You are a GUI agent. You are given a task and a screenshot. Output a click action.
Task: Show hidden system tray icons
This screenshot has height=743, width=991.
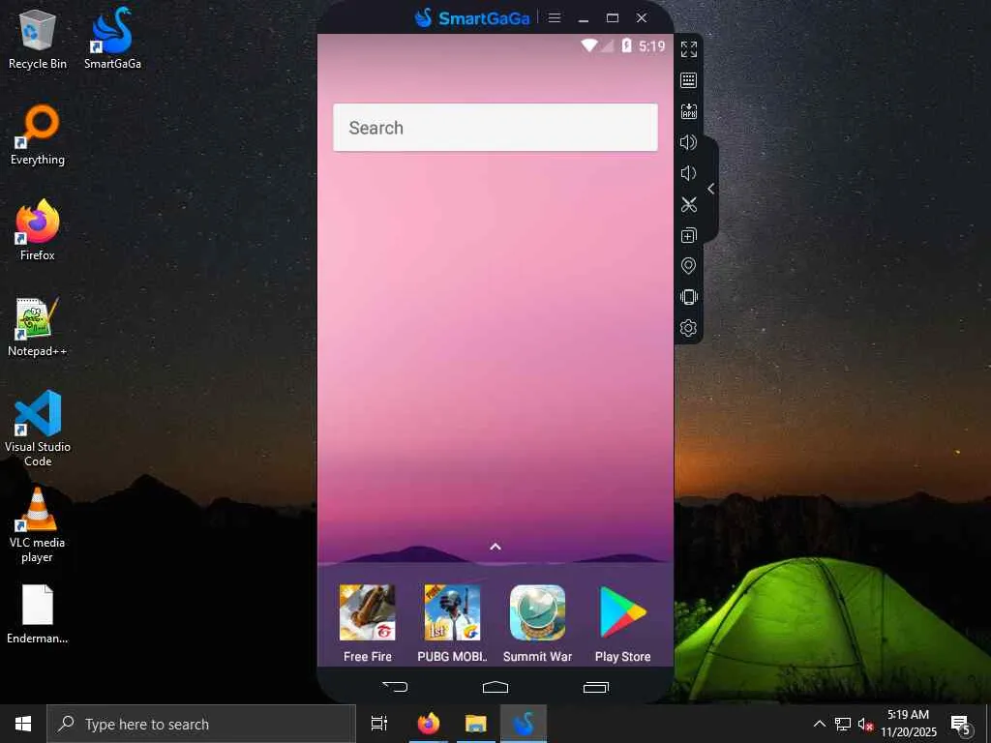(819, 724)
